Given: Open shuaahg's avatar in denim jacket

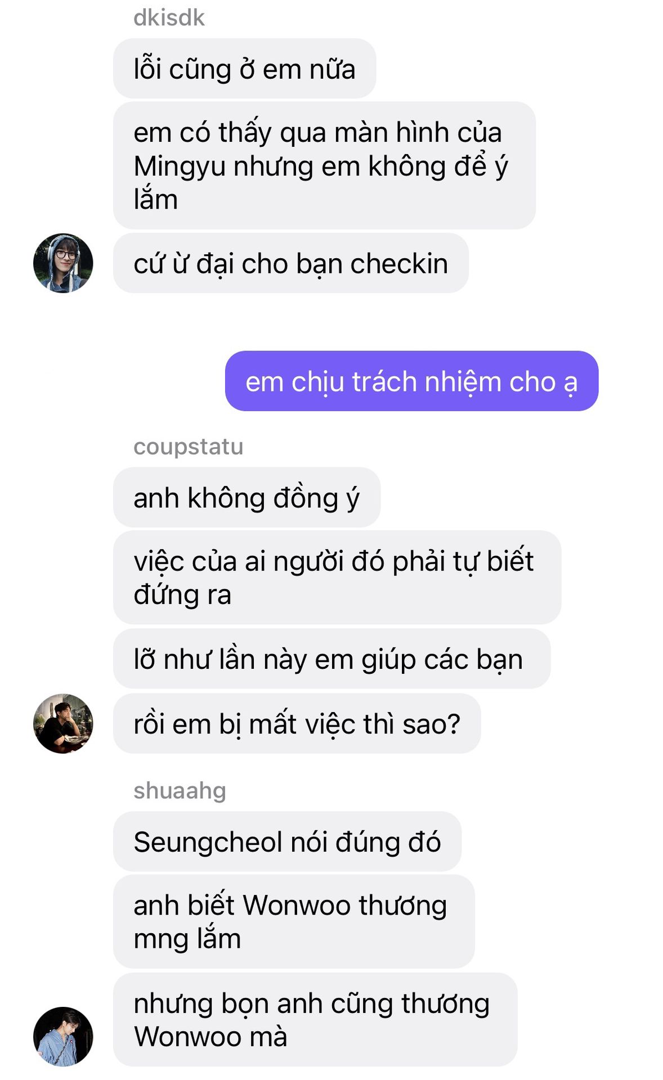Looking at the screenshot, I should click(63, 1036).
